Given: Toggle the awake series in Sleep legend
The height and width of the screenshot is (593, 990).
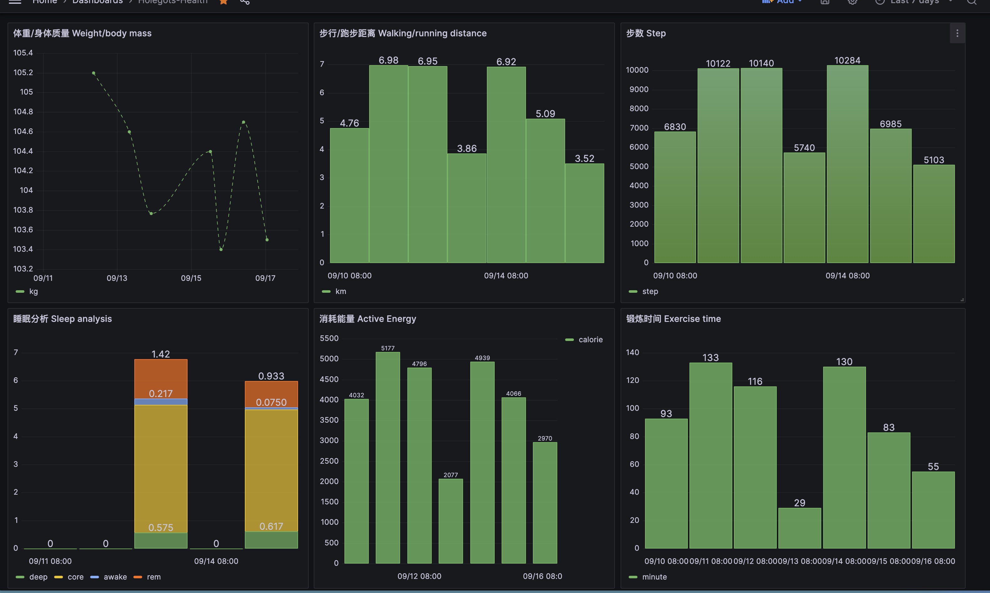Looking at the screenshot, I should click(115, 577).
